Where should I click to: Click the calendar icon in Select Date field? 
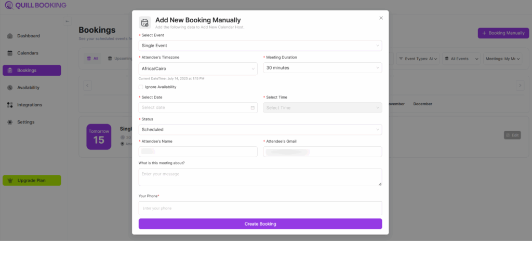[252, 108]
